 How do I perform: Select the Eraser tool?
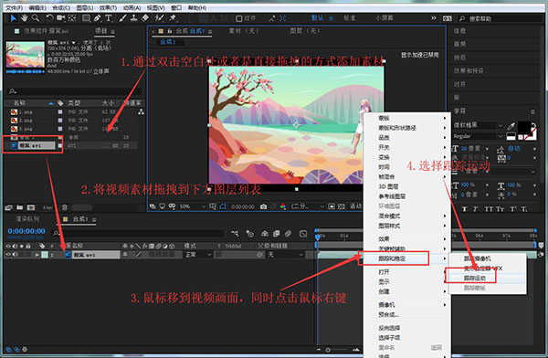[x=145, y=18]
